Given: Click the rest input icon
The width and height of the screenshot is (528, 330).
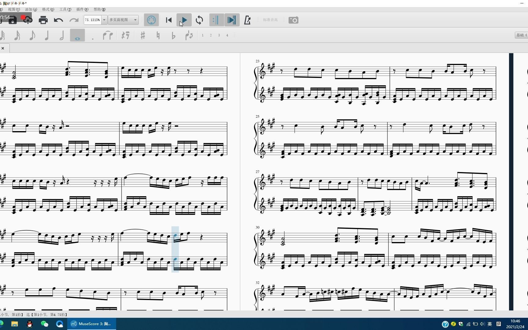Looking at the screenshot, I should (x=125, y=35).
